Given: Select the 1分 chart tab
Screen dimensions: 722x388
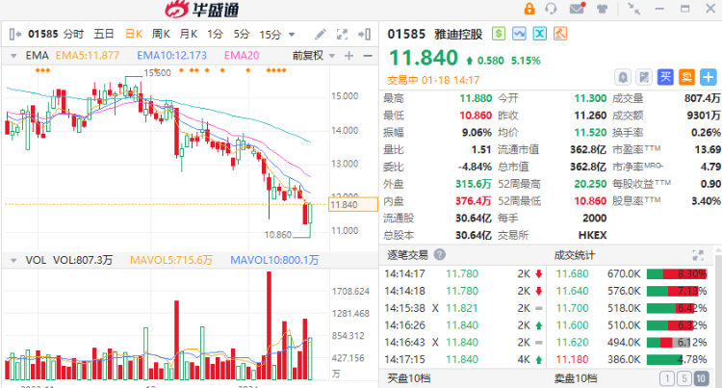Looking at the screenshot, I should (215, 34).
